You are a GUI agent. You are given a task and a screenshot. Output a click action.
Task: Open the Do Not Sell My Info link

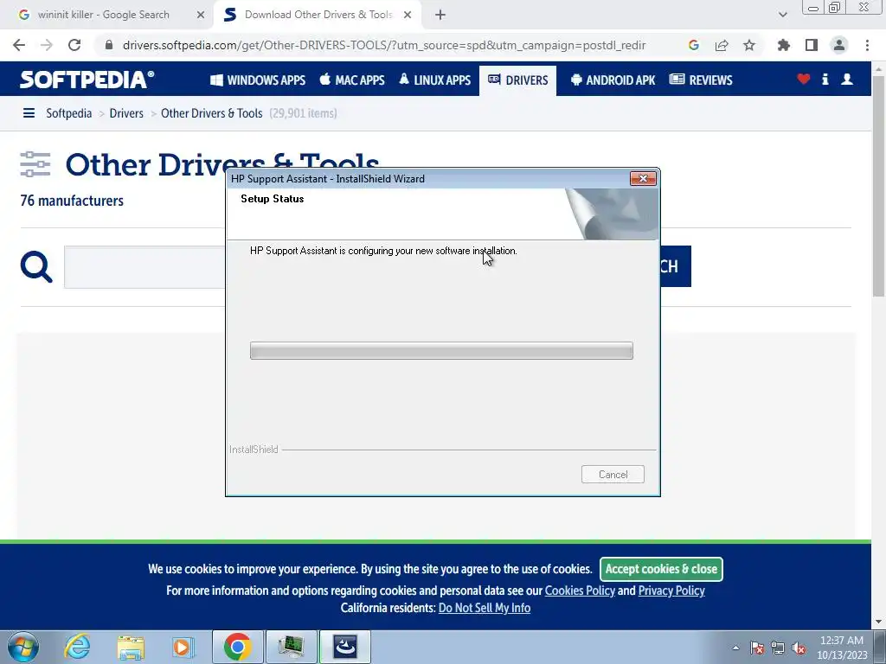tap(485, 608)
